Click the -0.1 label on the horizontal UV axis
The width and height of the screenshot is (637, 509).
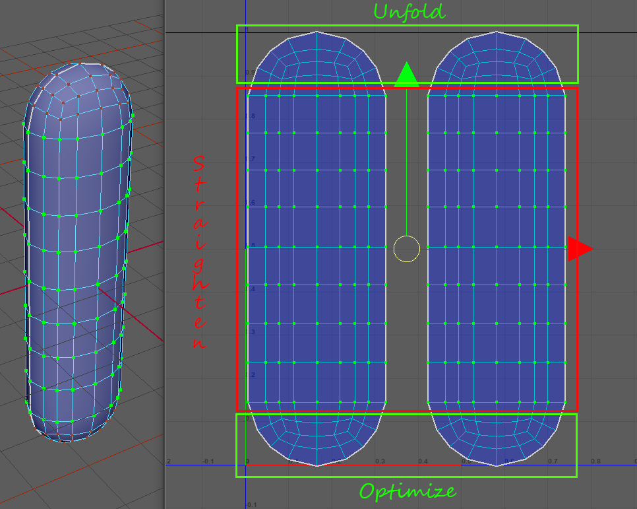pos(208,461)
